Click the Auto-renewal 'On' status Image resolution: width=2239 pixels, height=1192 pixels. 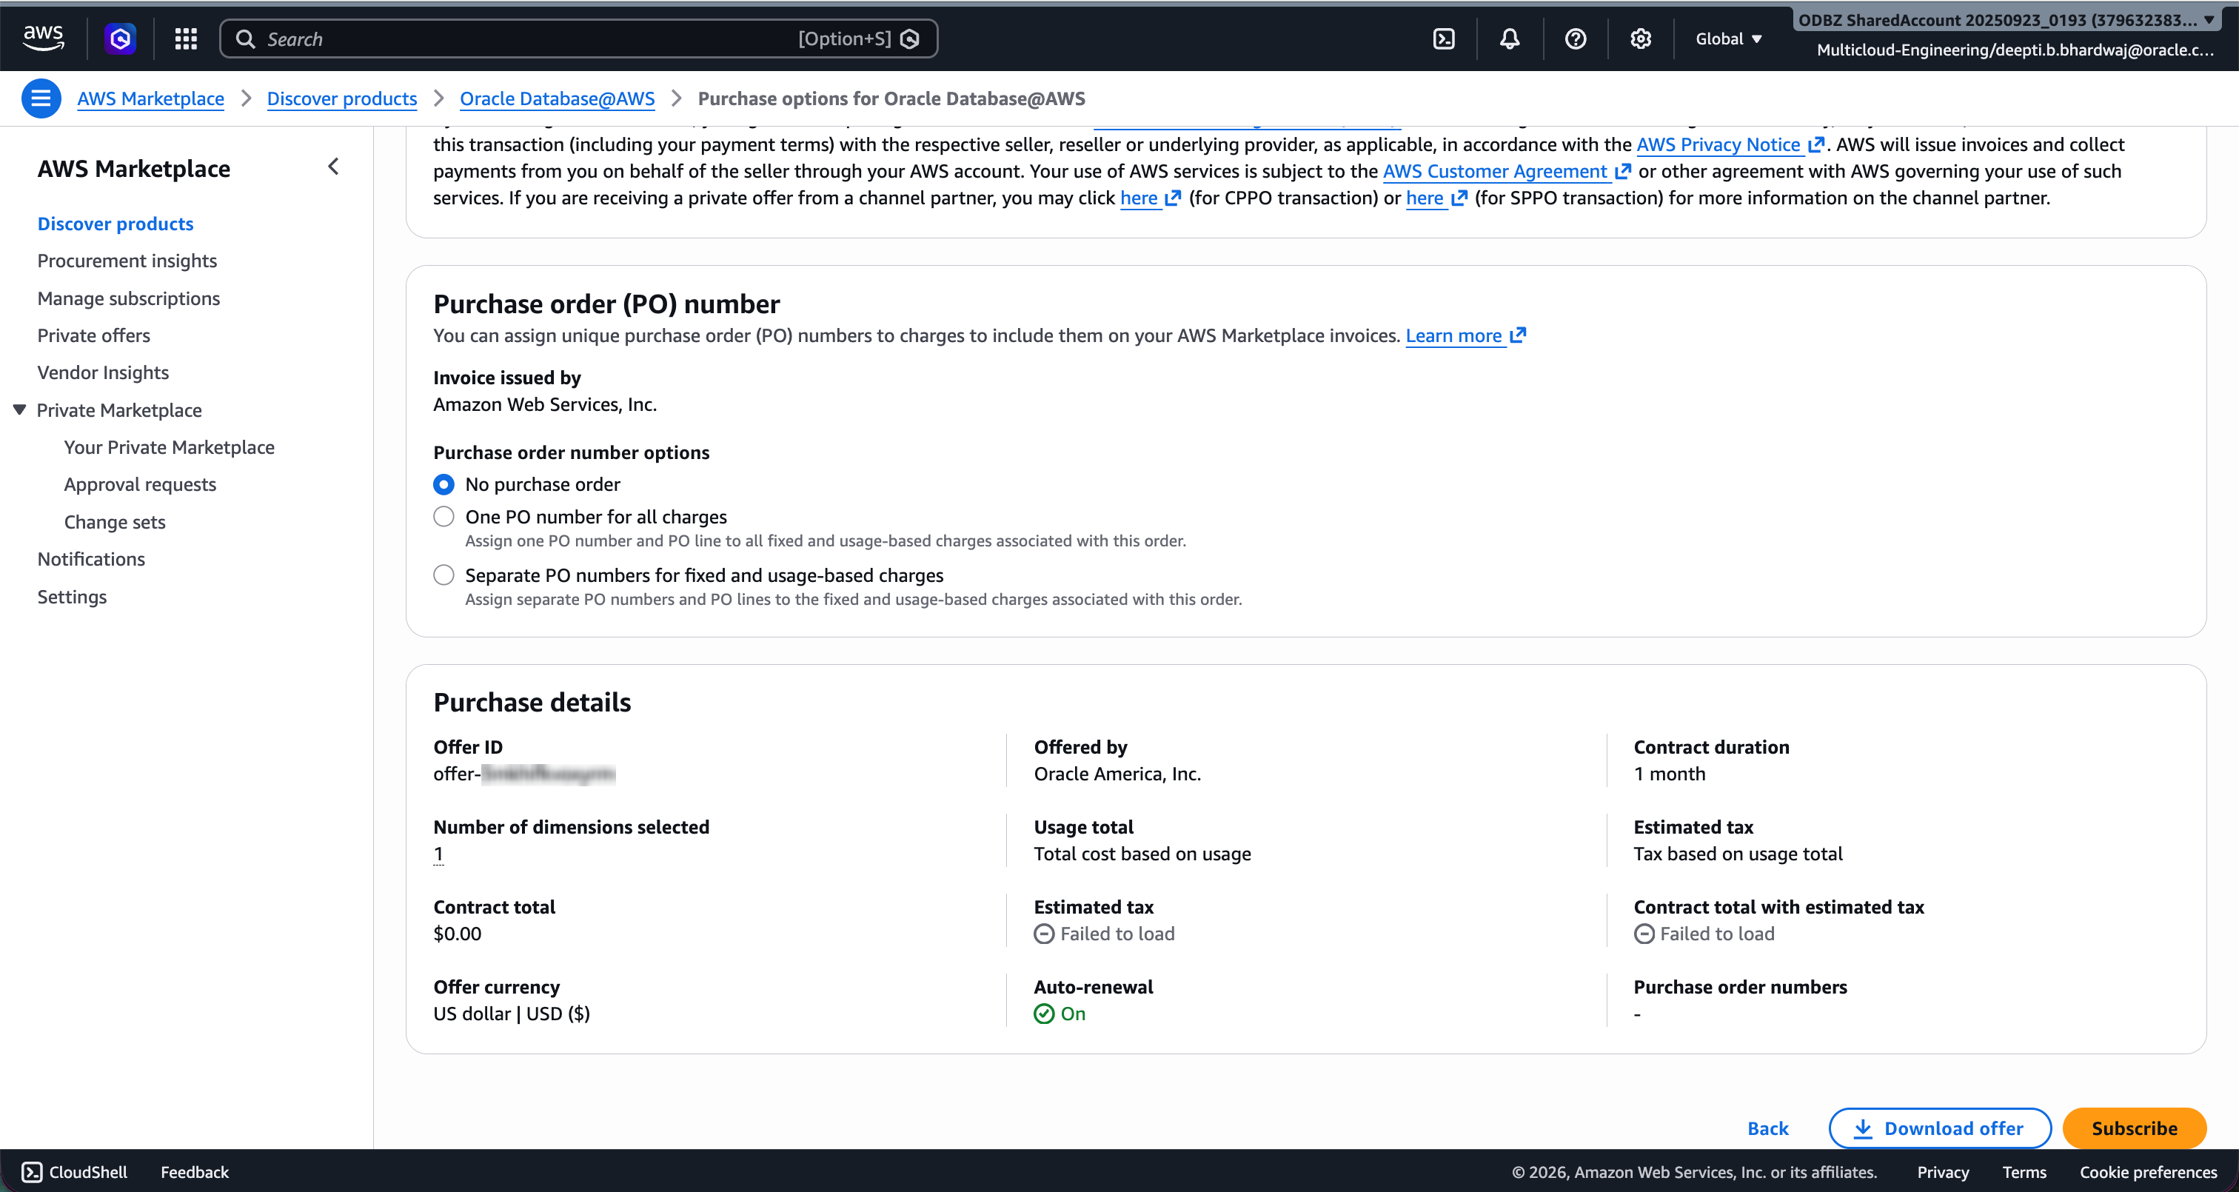1060,1014
